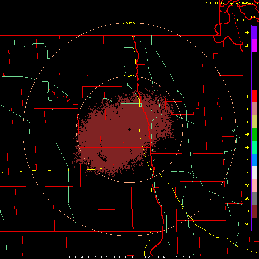Screen dimensions: 259x259
Task: Click the KMVX radar site identifier
Action: [x=148, y=257]
